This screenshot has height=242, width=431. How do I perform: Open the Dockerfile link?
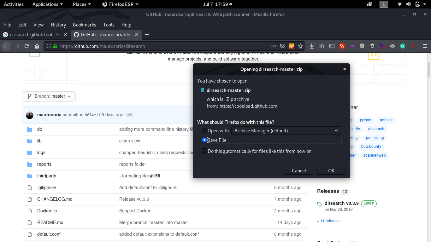tap(47, 211)
